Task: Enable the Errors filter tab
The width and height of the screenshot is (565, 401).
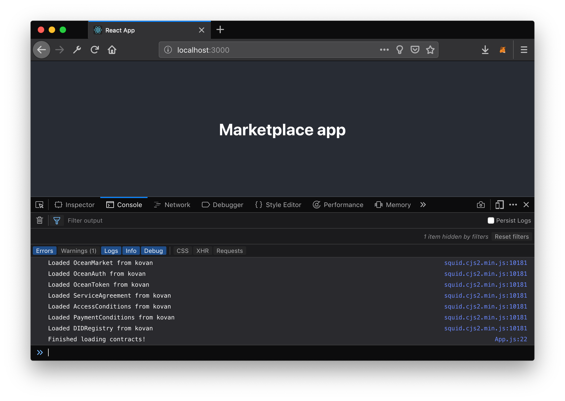Action: 44,250
